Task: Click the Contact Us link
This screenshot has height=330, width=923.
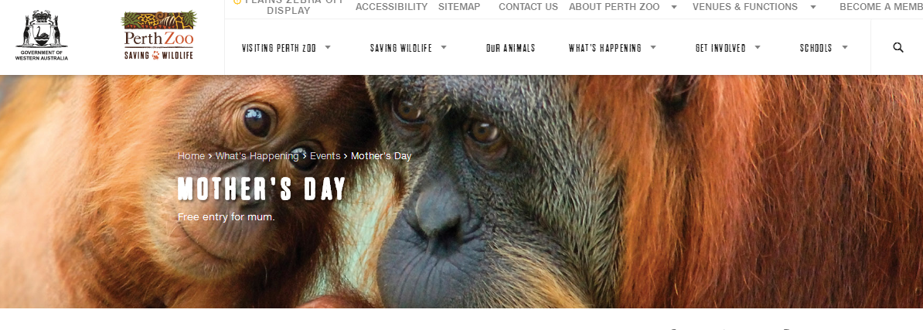Action: (528, 7)
